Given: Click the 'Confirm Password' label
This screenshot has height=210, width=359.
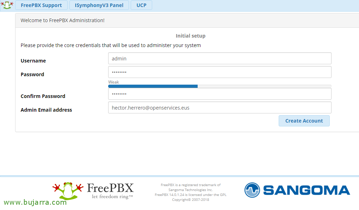Looking at the screenshot, I should pyautogui.click(x=43, y=96).
